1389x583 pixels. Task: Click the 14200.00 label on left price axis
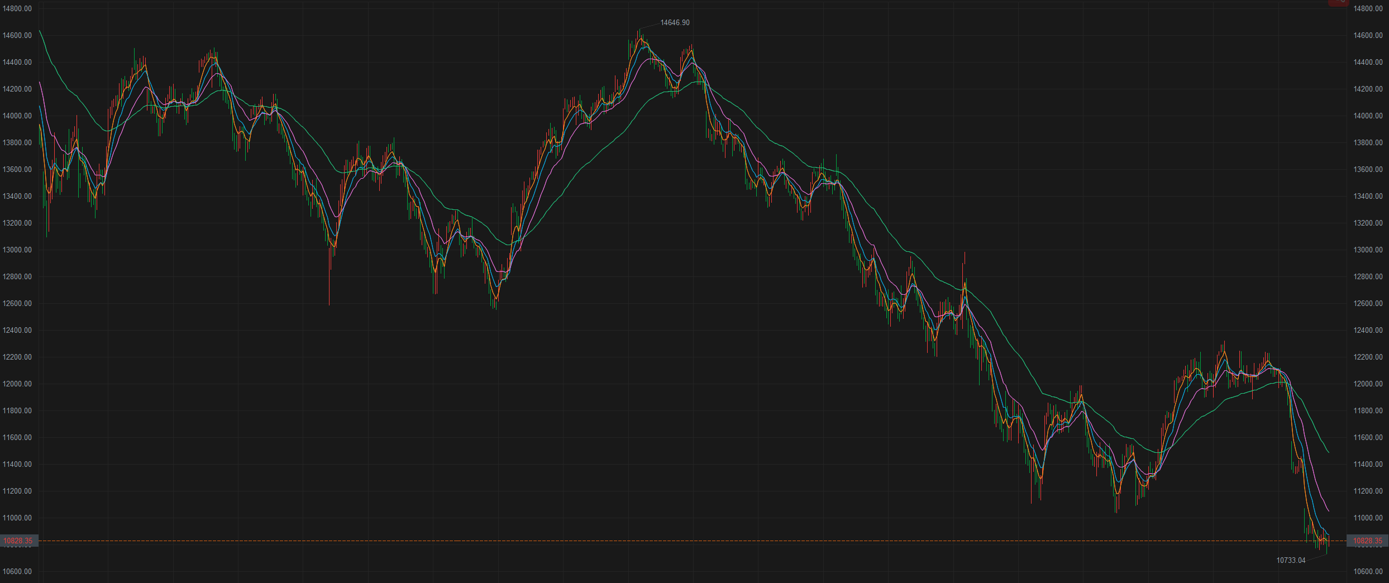(x=17, y=89)
